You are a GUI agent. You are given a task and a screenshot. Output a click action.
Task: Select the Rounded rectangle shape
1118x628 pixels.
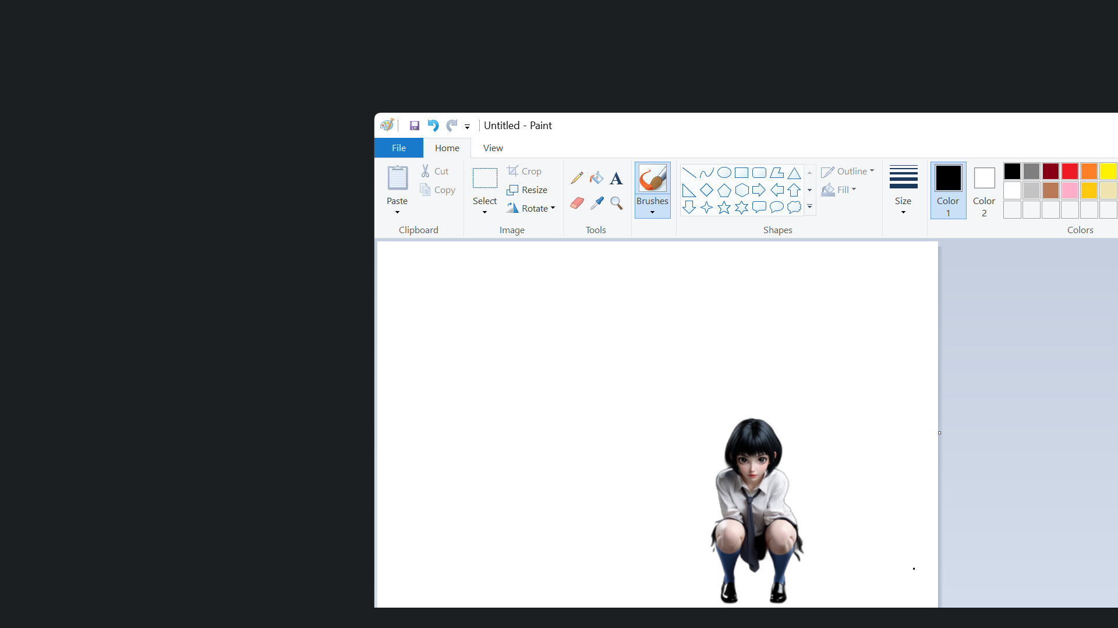[x=759, y=173]
